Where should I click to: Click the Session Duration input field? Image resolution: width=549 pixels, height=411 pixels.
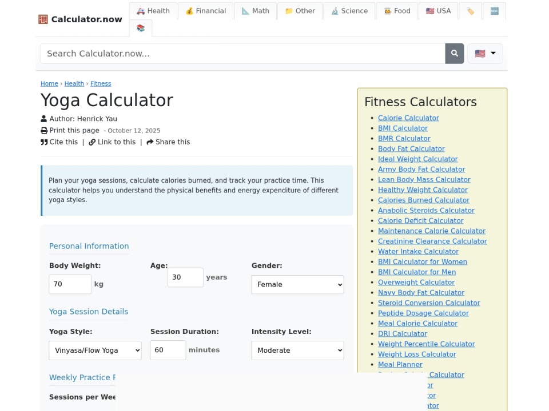point(168,350)
